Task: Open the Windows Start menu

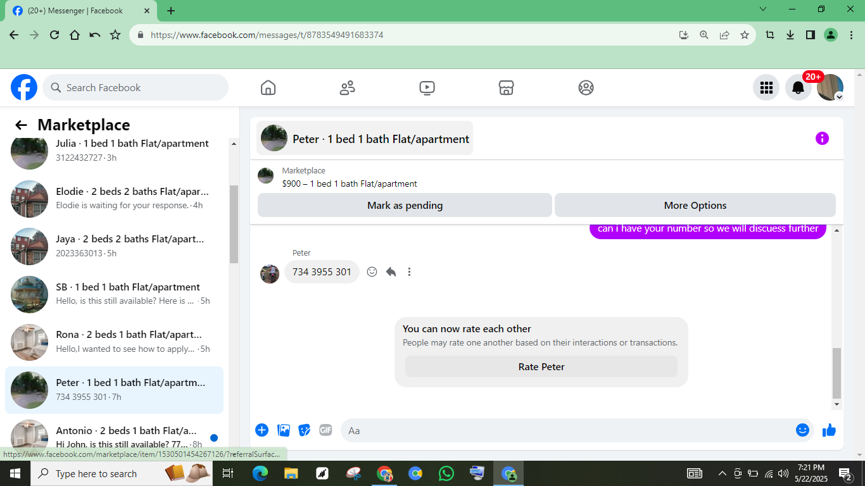Action: point(15,473)
